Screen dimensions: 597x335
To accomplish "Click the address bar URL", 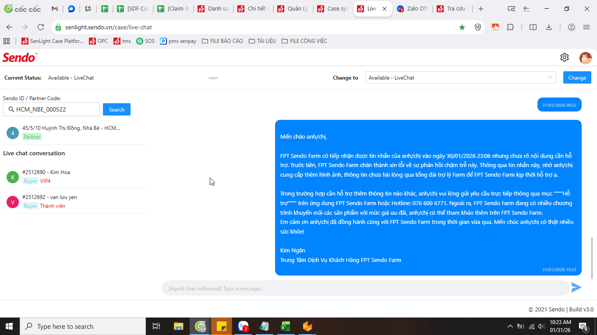I will (109, 27).
